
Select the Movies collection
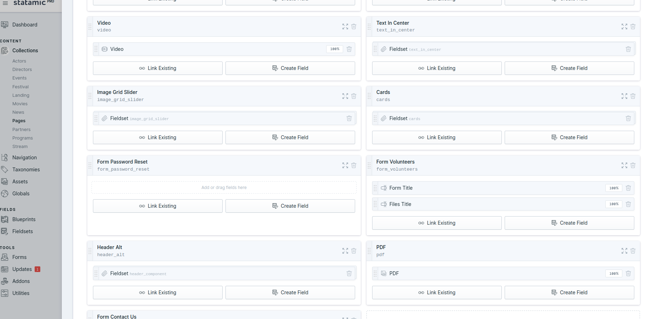pos(20,104)
